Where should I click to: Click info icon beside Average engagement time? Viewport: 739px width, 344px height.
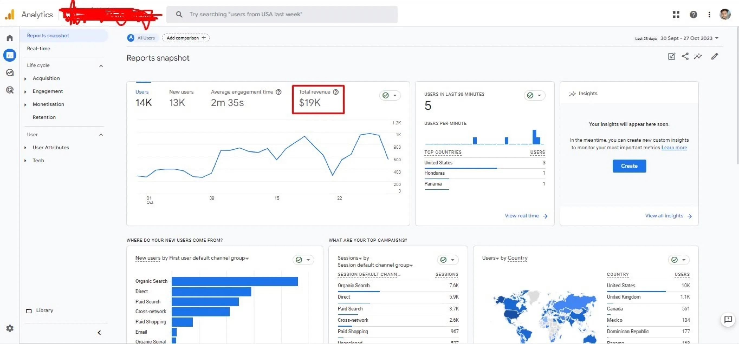(x=278, y=92)
